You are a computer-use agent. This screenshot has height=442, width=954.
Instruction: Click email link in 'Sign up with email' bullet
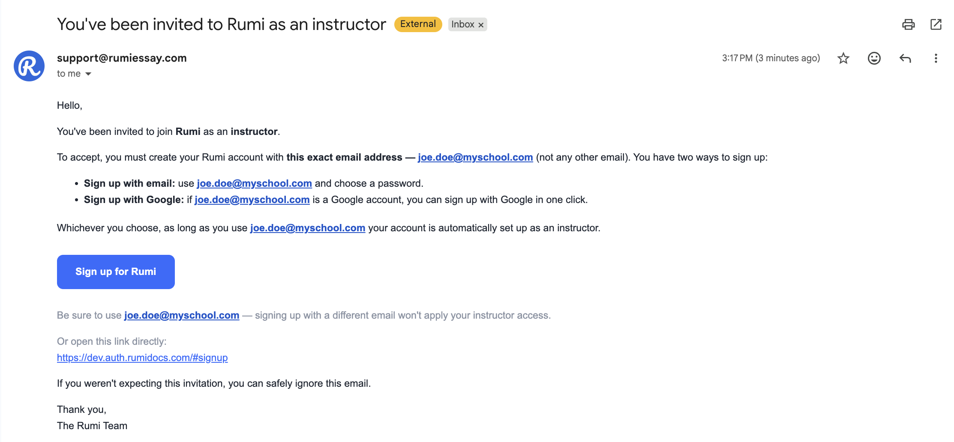pos(254,183)
